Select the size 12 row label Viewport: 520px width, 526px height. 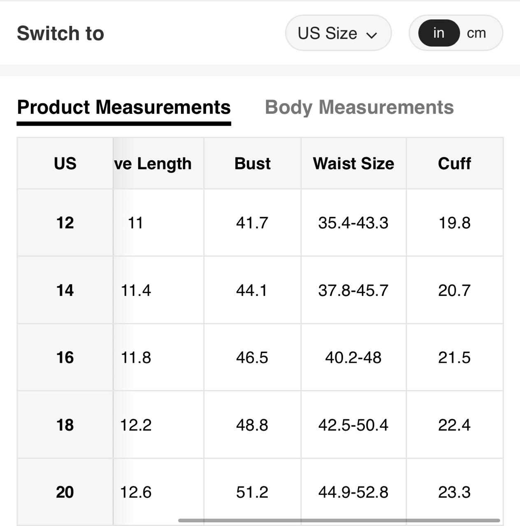click(x=65, y=223)
